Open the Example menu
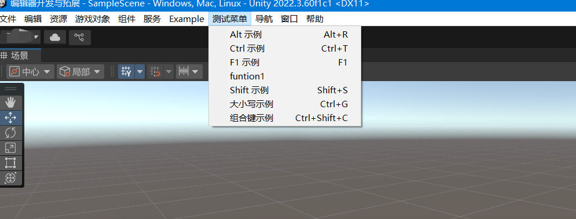576x219 pixels. [x=186, y=19]
